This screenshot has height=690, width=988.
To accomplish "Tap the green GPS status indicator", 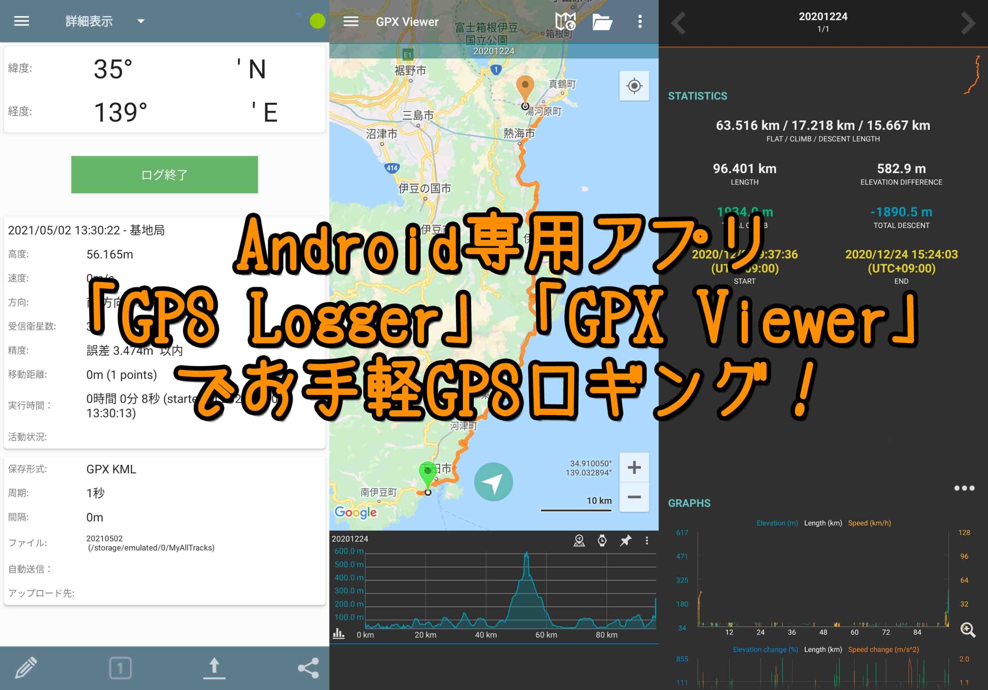I will coord(318,21).
